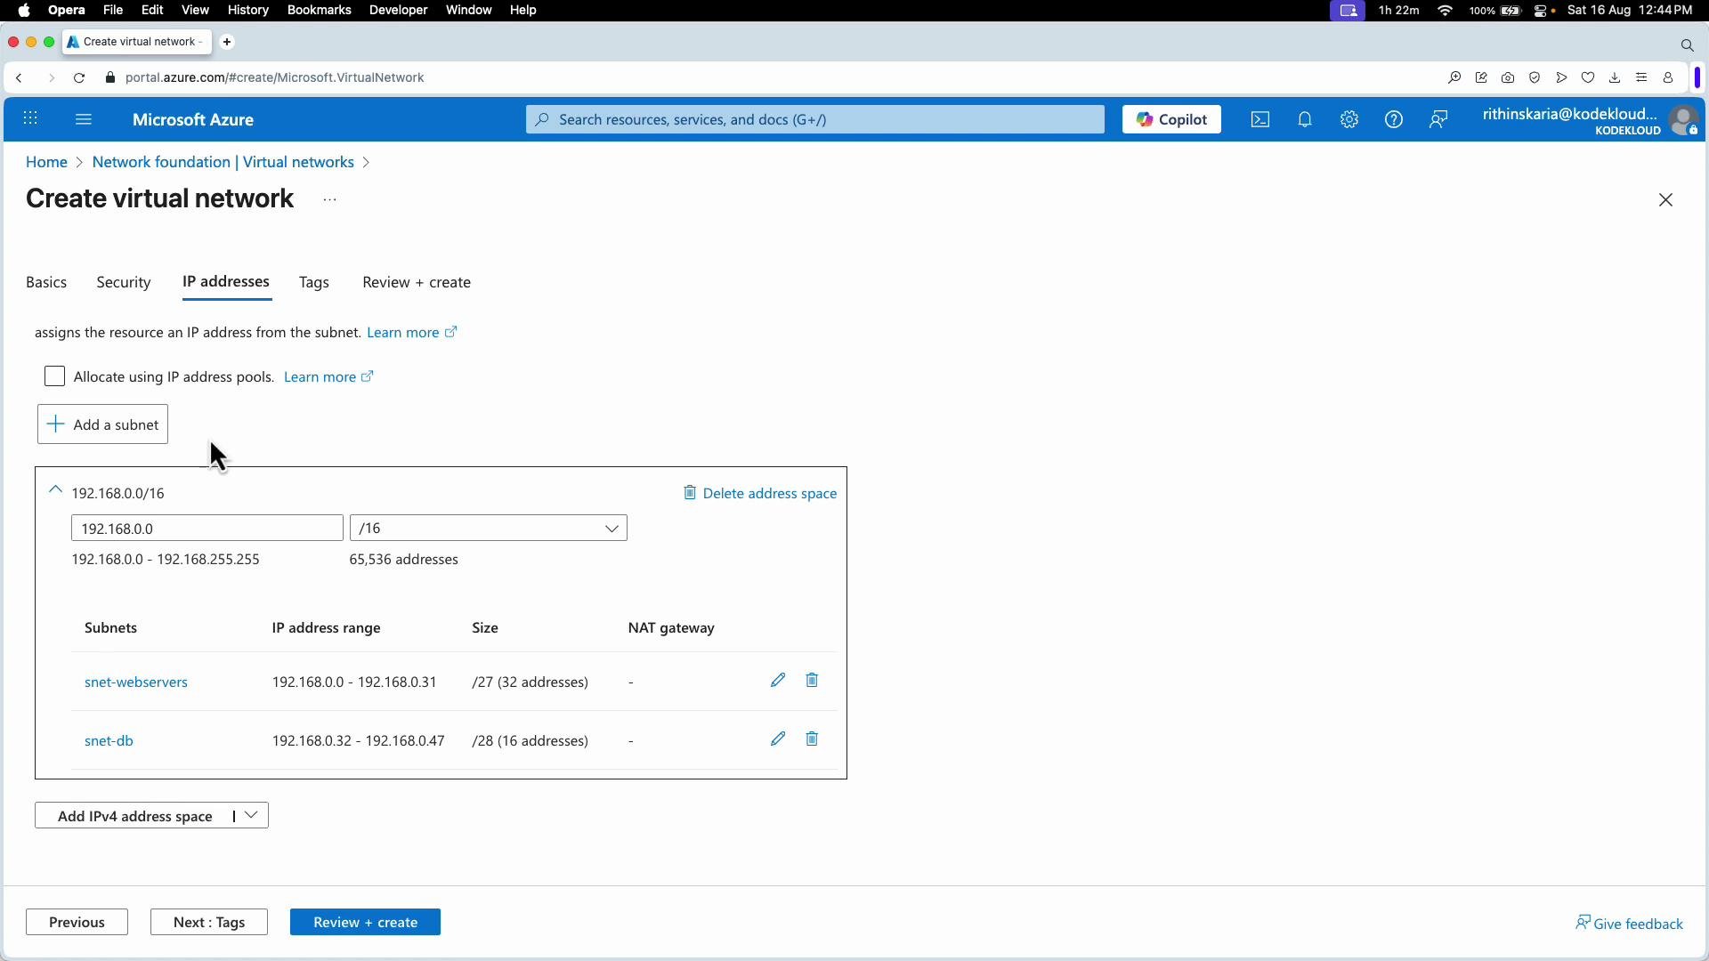The width and height of the screenshot is (1709, 961).
Task: Open Learn more link after subnet description
Action: point(412,332)
